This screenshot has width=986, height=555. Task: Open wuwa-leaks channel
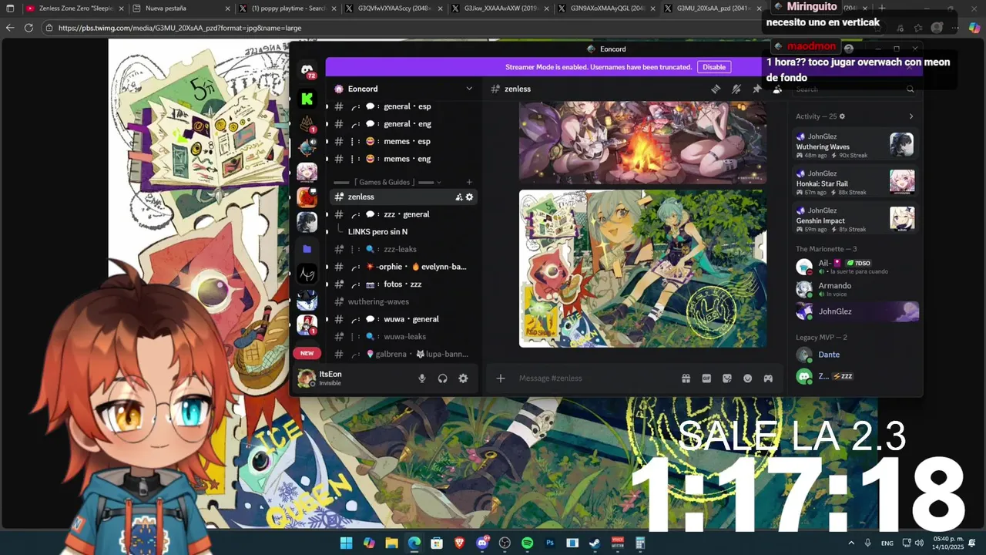pos(404,336)
